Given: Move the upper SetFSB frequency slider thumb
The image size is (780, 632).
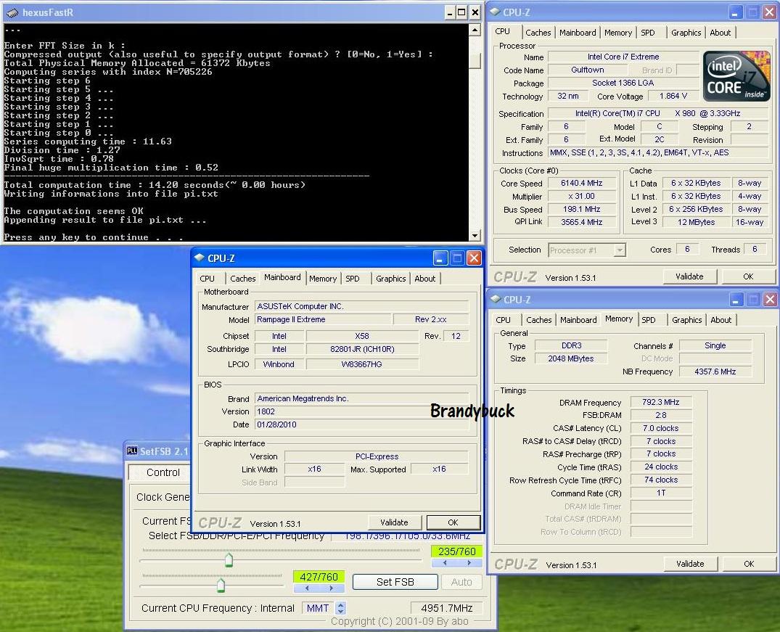Looking at the screenshot, I should [229, 560].
